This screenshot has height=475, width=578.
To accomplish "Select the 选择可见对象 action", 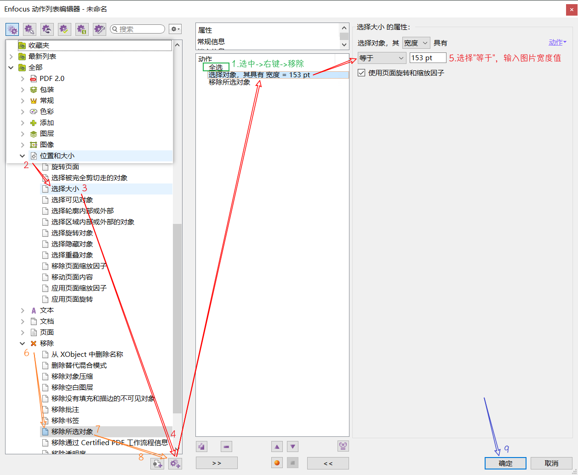I will point(72,200).
